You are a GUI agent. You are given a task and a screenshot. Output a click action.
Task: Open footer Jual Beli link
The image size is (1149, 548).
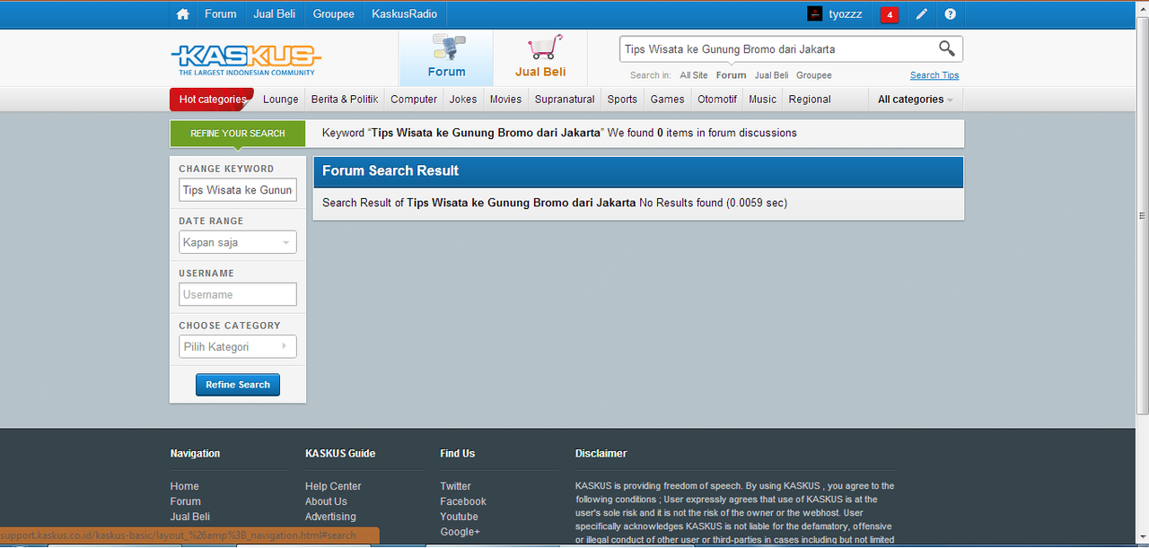pyautogui.click(x=190, y=517)
